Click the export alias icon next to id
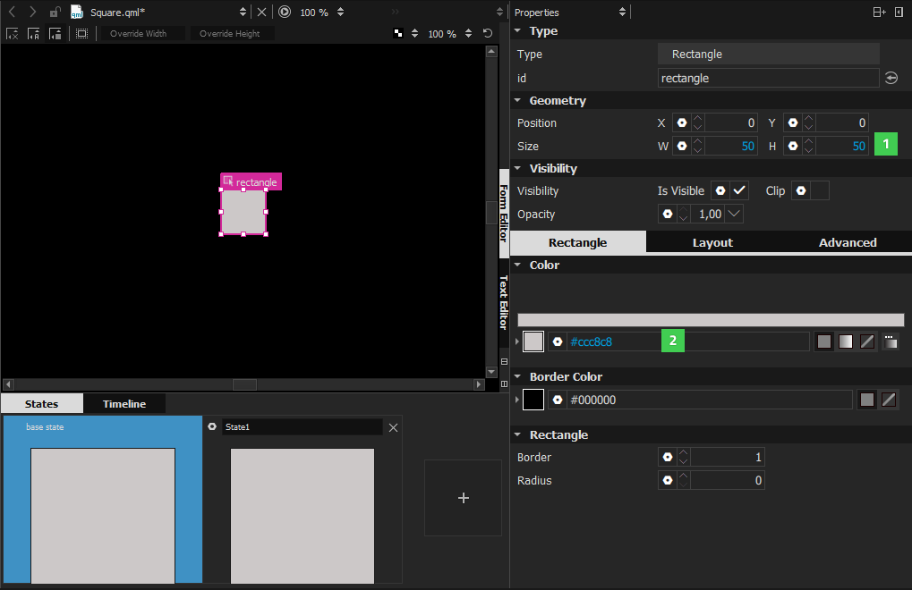The width and height of the screenshot is (912, 590). pyautogui.click(x=891, y=79)
